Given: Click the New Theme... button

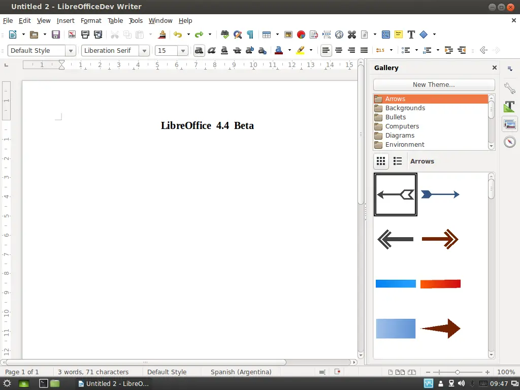Looking at the screenshot, I should [x=434, y=85].
